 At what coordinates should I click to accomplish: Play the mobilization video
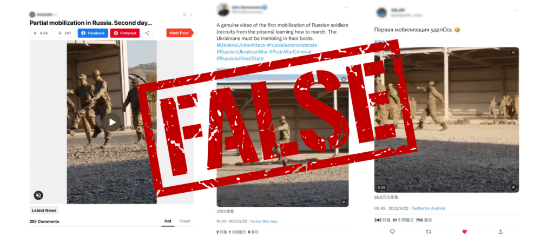pos(111,123)
